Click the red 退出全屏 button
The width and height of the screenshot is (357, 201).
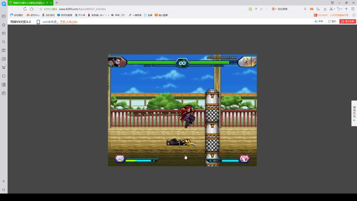point(348,21)
